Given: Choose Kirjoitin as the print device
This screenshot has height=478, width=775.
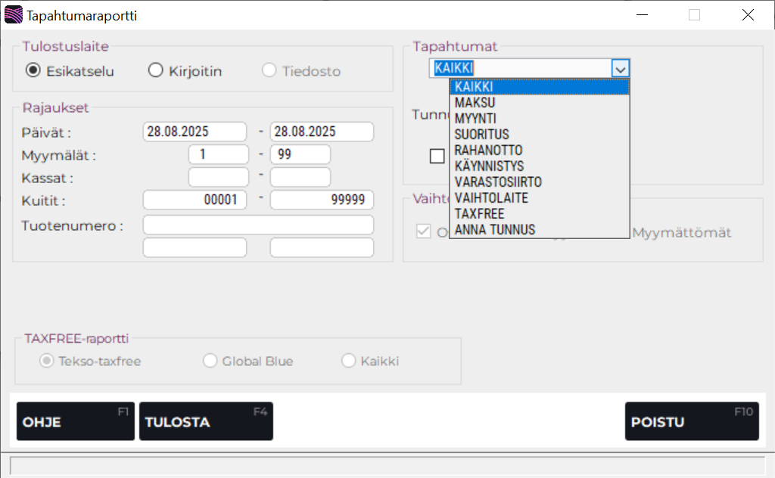Looking at the screenshot, I should pos(156,71).
